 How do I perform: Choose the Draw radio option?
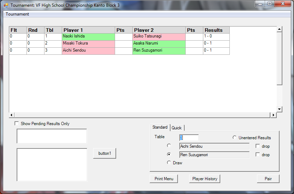tap(169, 163)
